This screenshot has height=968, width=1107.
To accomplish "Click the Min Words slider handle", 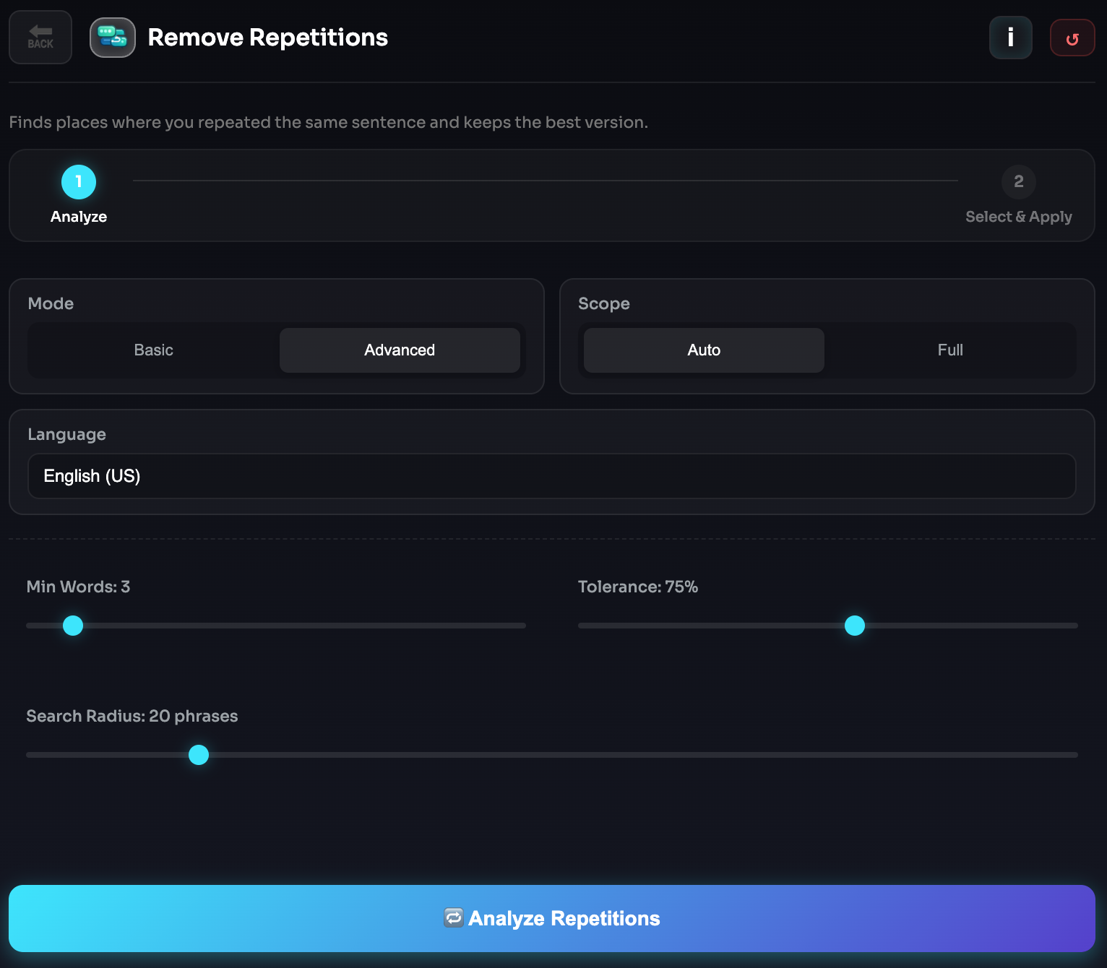I will point(73,626).
